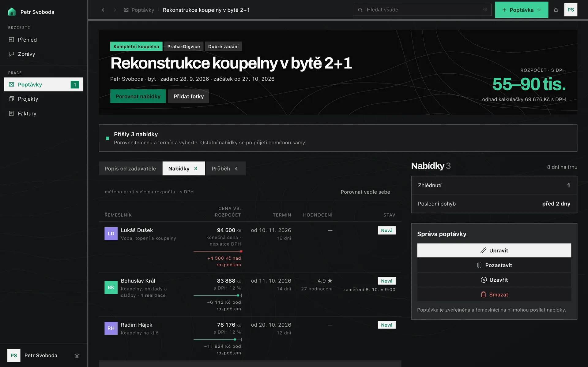The height and width of the screenshot is (367, 588).
Task: Click the 27 hodnocení text
Action: click(x=317, y=289)
